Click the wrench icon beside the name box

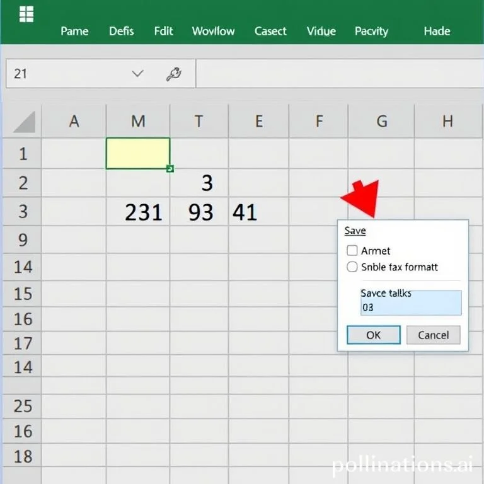pos(173,74)
